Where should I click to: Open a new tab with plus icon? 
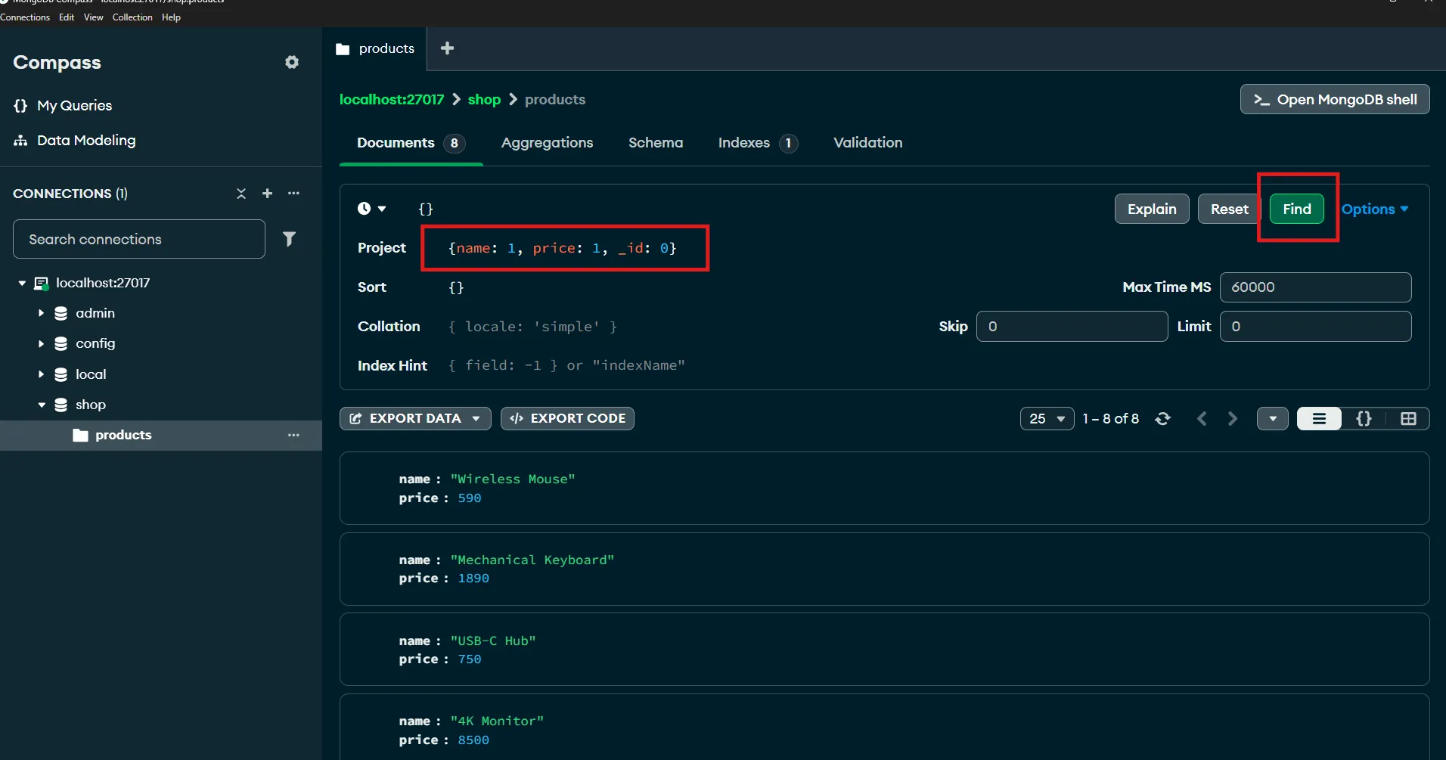(x=448, y=48)
